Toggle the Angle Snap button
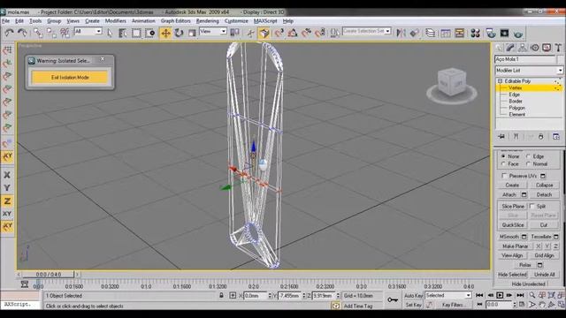The height and width of the screenshot is (318, 566). click(293, 34)
